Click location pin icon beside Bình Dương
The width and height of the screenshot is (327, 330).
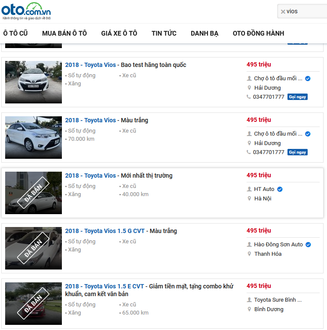click(x=249, y=309)
